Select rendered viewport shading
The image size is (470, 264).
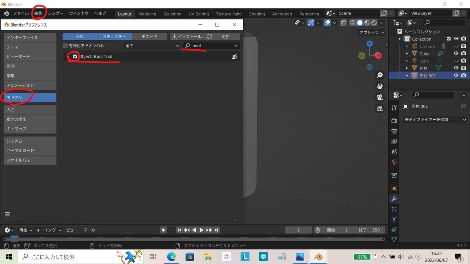click(374, 23)
